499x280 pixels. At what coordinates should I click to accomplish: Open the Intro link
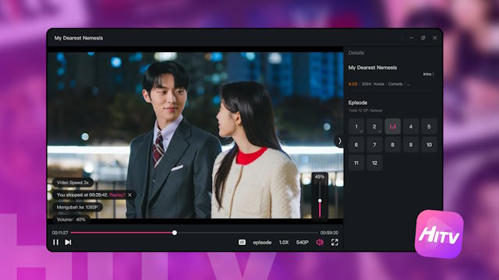[428, 74]
